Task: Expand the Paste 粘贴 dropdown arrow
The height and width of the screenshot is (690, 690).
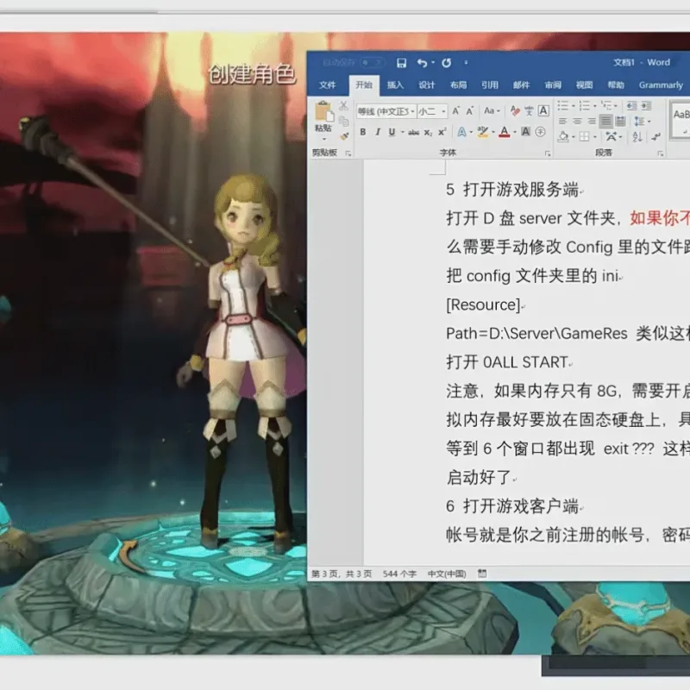Action: point(324,139)
